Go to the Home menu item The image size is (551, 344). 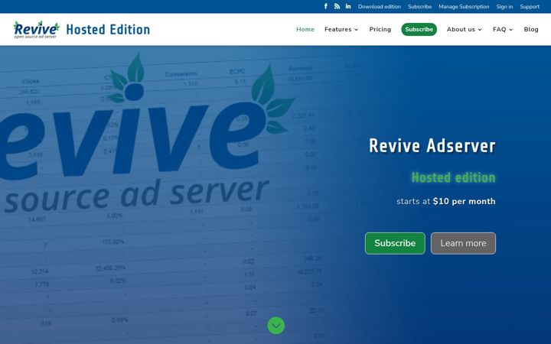point(305,30)
